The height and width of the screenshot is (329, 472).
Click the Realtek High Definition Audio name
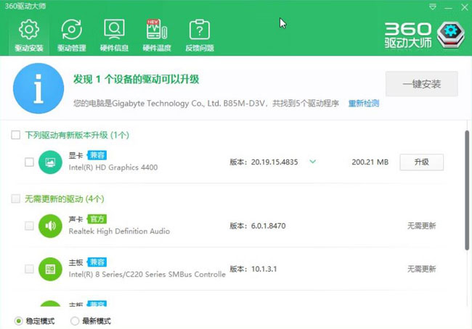tap(119, 231)
